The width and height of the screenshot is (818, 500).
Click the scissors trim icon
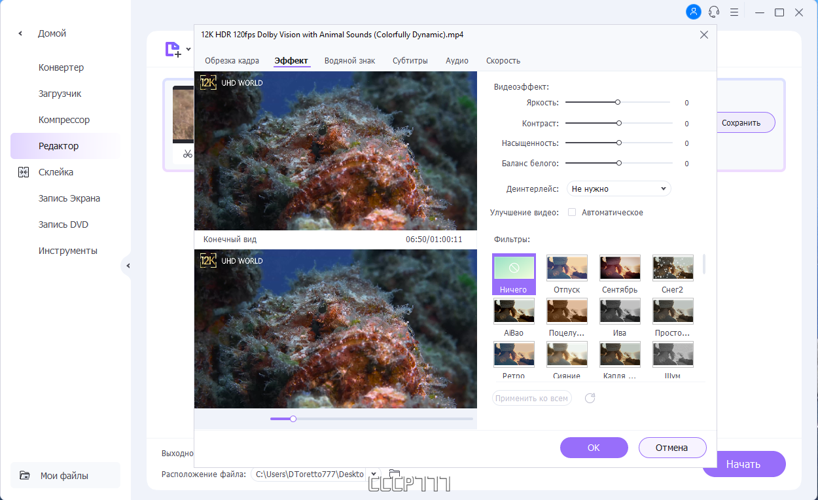tap(188, 154)
